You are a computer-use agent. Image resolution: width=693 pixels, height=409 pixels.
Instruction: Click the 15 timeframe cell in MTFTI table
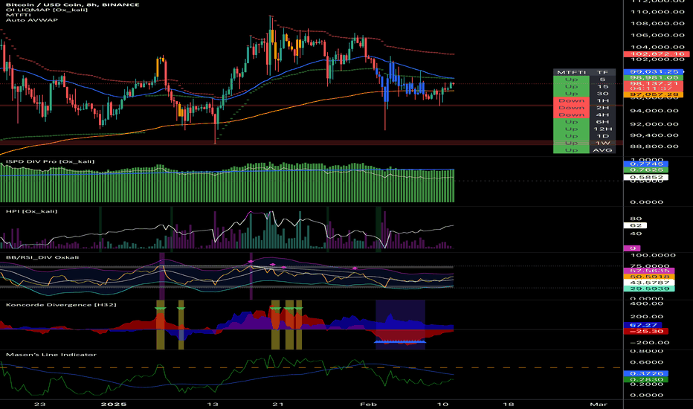pyautogui.click(x=602, y=86)
